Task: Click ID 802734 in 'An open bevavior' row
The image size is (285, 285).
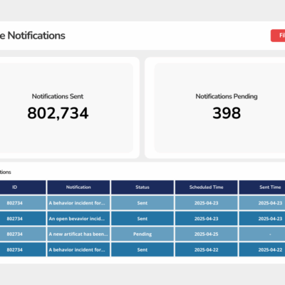Action: [23, 219]
